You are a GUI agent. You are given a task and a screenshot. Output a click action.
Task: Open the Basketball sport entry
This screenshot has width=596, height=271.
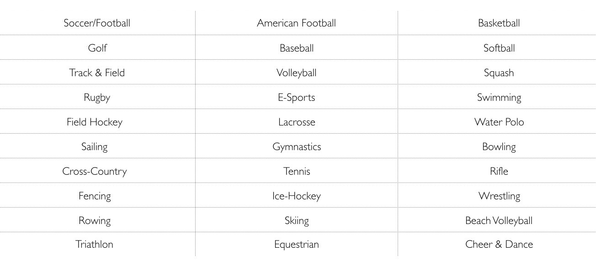click(x=499, y=23)
